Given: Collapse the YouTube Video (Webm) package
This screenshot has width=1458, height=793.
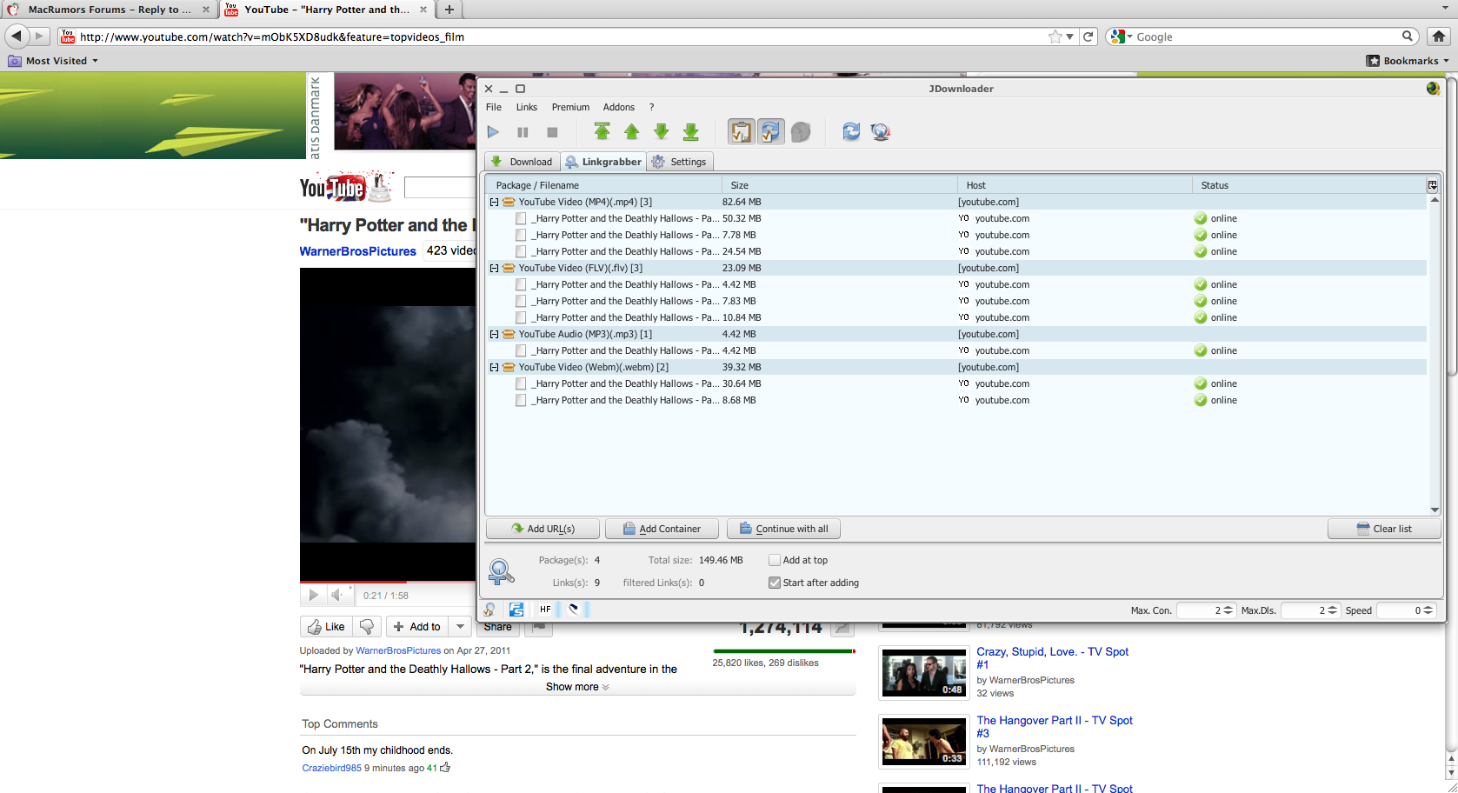Looking at the screenshot, I should point(494,368).
